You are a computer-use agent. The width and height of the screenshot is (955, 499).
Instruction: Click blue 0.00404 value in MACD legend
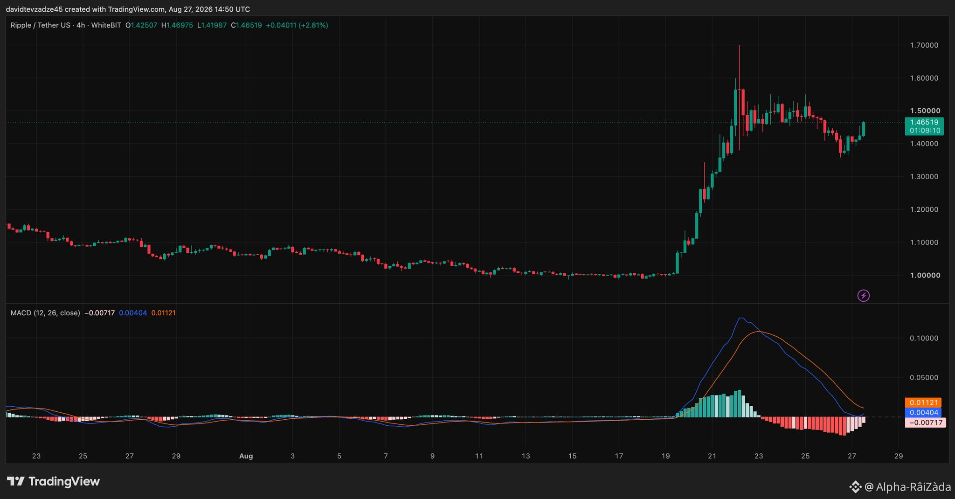pyautogui.click(x=133, y=313)
